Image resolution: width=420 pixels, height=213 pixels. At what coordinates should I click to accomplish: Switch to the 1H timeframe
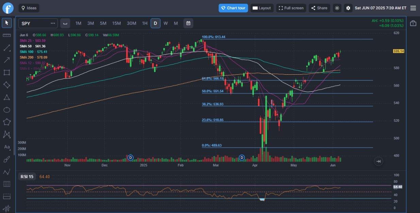click(x=145, y=23)
